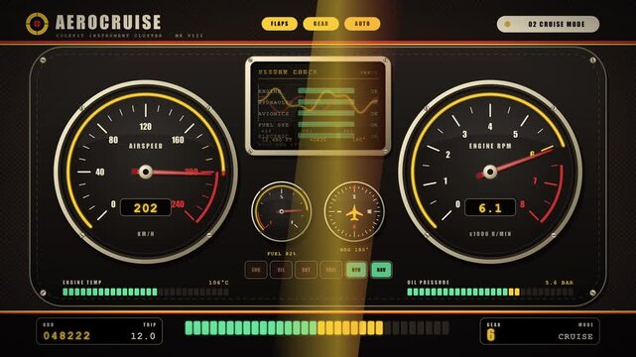Click the 106°C engine temp value
This screenshot has width=636, height=357.
coord(218,283)
